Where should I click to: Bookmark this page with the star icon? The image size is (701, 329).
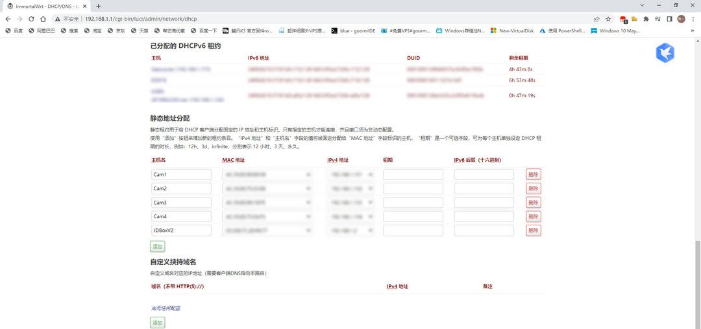pyautogui.click(x=608, y=19)
